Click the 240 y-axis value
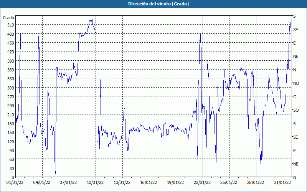Viewport: 307px width, 192px height. tap(11, 106)
